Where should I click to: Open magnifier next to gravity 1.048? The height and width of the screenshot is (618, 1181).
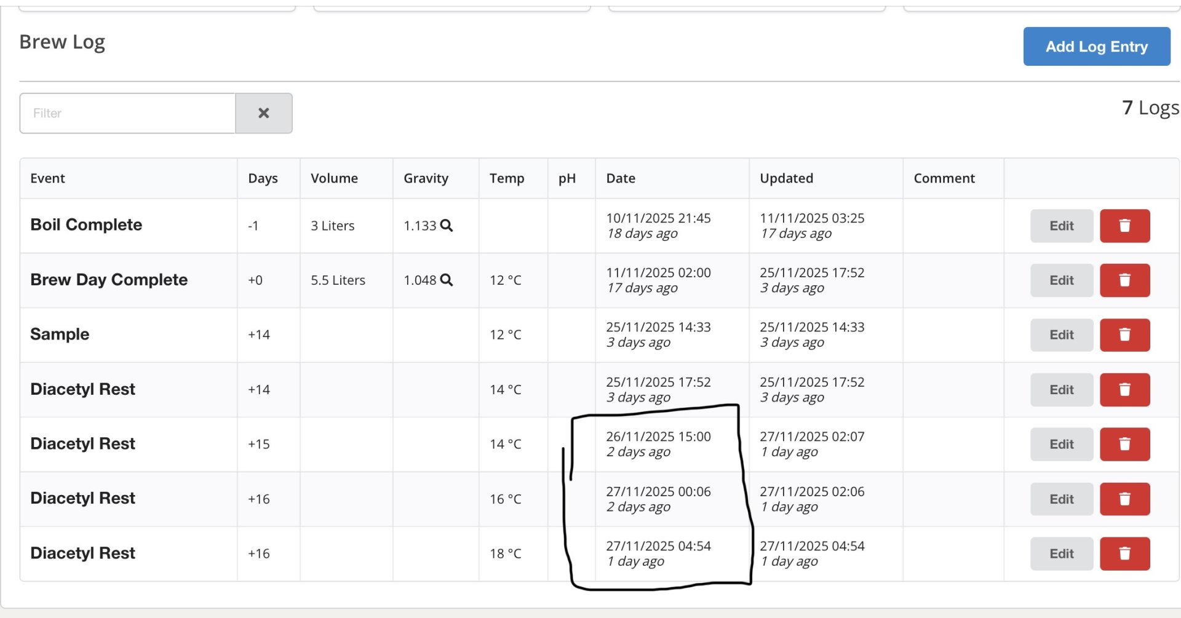point(447,280)
